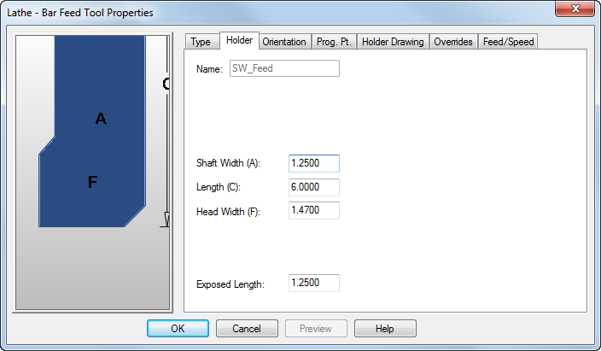Confirm with the OK button
The image size is (601, 351).
(x=178, y=328)
